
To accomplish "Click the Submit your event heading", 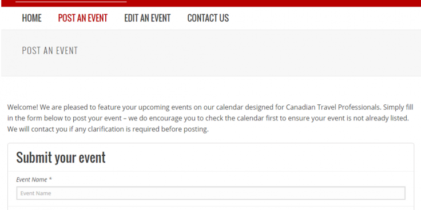I will (61, 157).
